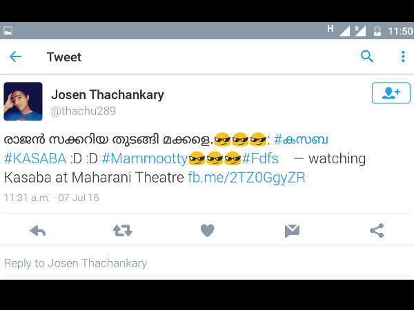Open the Malayalam #കസബ hashtag
Viewport: 414px width, 310px height.
301,139
